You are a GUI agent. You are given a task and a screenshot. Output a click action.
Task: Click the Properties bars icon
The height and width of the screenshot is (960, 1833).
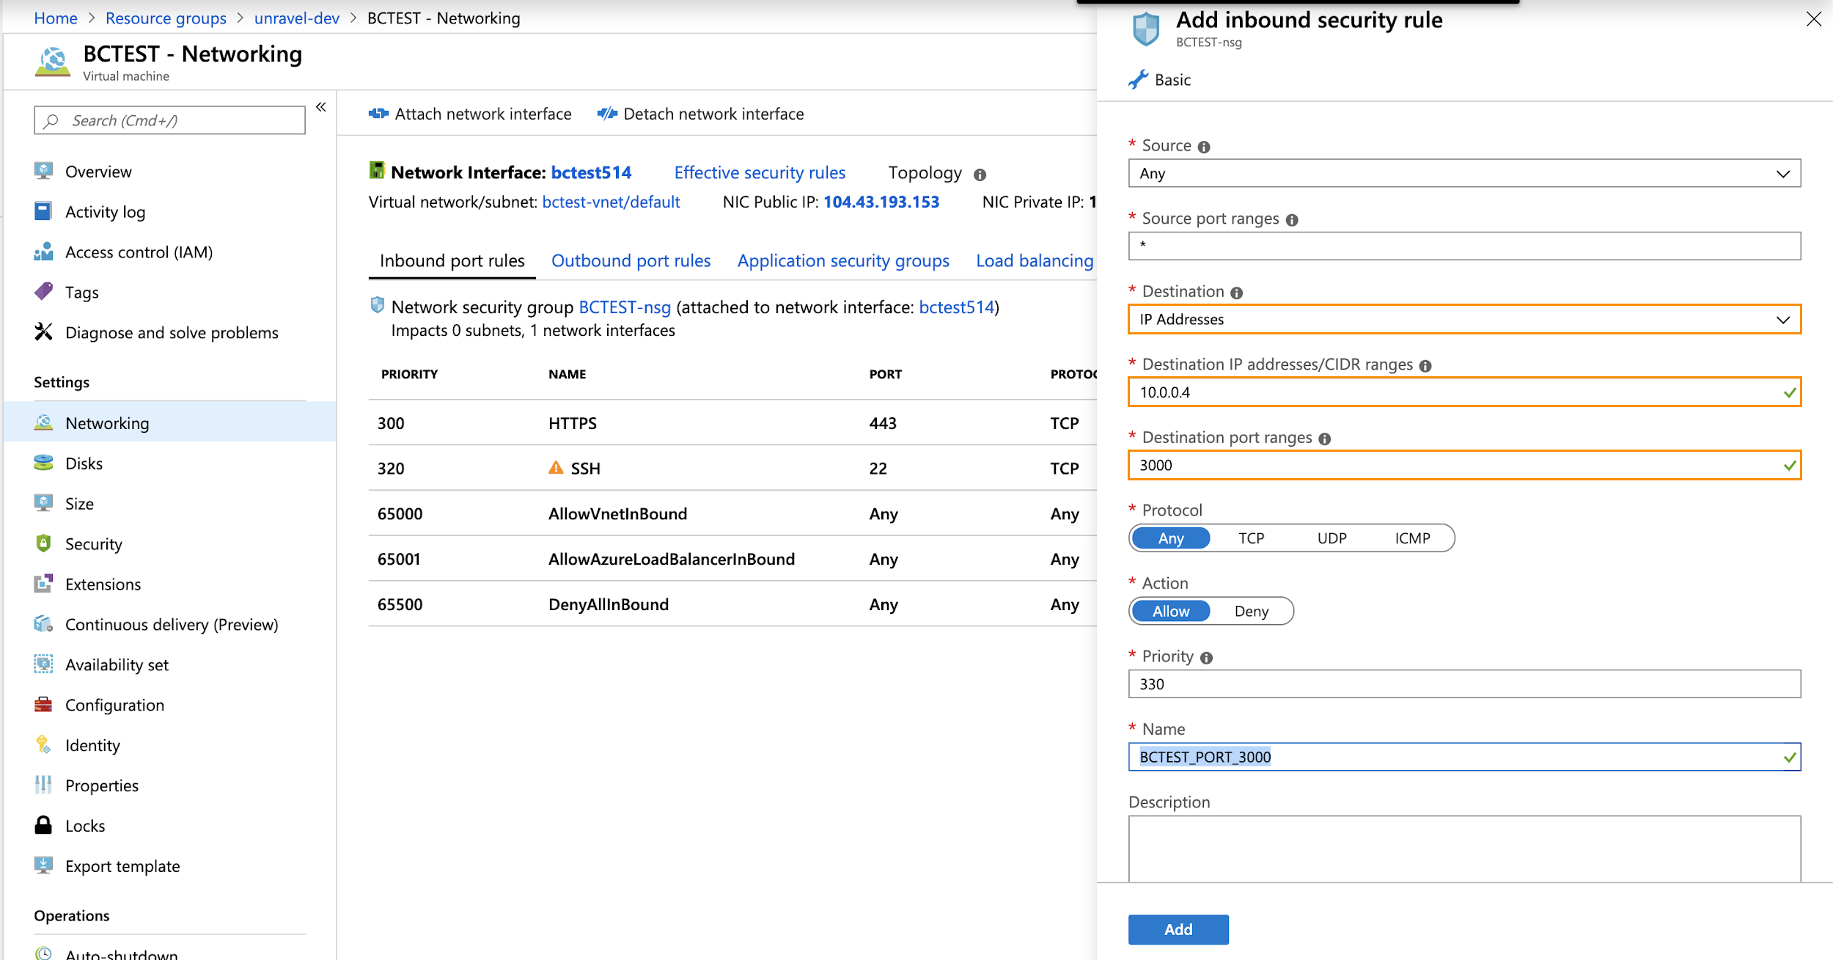(x=43, y=785)
